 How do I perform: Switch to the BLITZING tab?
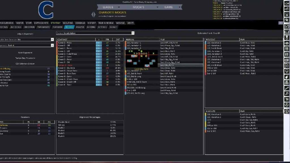[91, 27]
